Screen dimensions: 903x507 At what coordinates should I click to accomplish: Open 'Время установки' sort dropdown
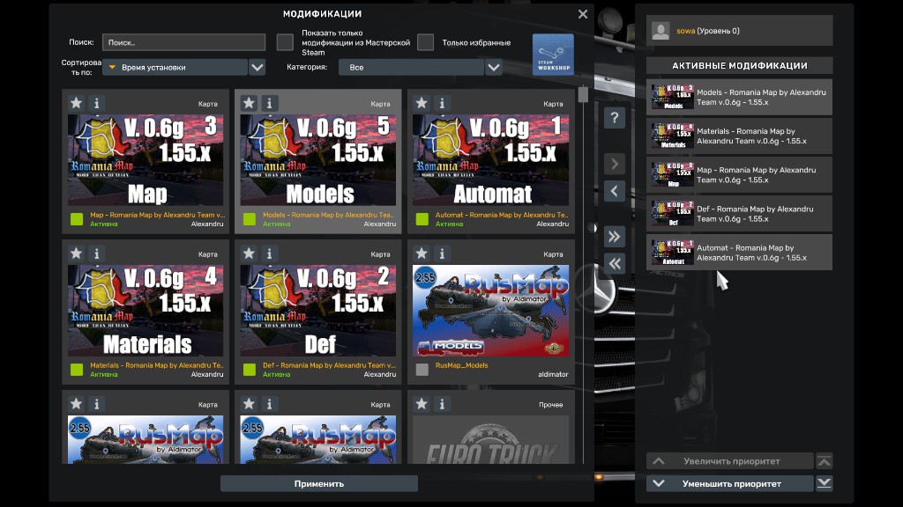point(175,67)
